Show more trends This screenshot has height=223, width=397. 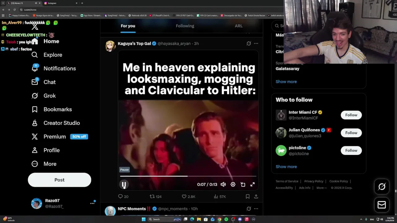point(286,81)
